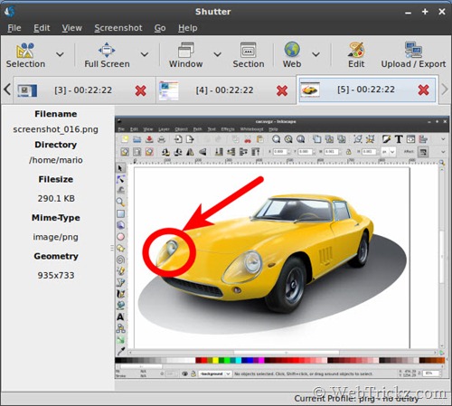Expand the Window capture dropdown arrow
The image size is (452, 406).
coord(218,54)
